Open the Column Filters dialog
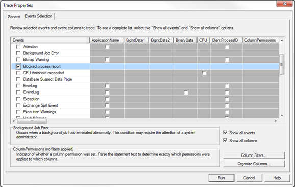Screen dimensions: 295x187 tap(254, 155)
